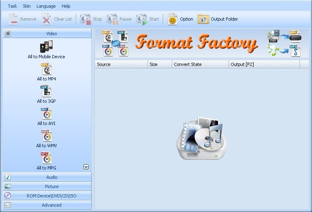Click the Stop conversion icon

coord(85,19)
